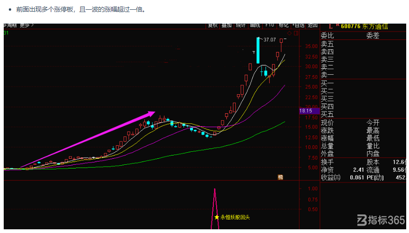The image size is (409, 233).
Task: Click the 涨跌 label
Action: click(327, 130)
